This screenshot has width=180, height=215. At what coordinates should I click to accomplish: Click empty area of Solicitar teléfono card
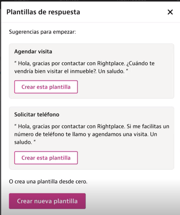pyautogui.click(x=125, y=158)
